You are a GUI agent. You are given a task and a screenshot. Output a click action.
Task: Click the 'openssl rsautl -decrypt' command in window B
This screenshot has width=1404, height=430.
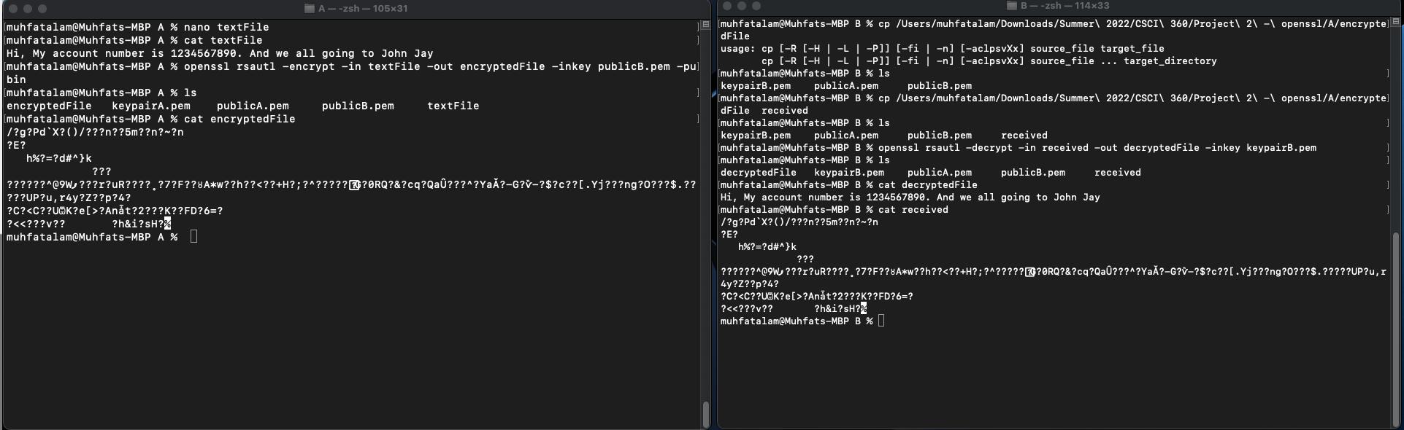tap(1097, 148)
